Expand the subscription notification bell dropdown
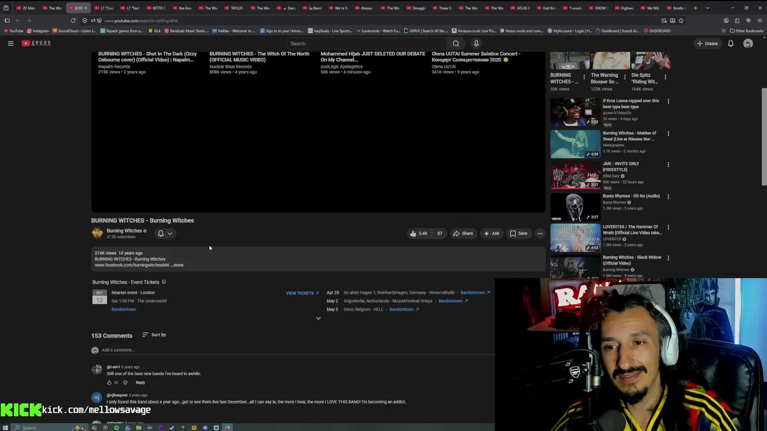 [x=165, y=233]
